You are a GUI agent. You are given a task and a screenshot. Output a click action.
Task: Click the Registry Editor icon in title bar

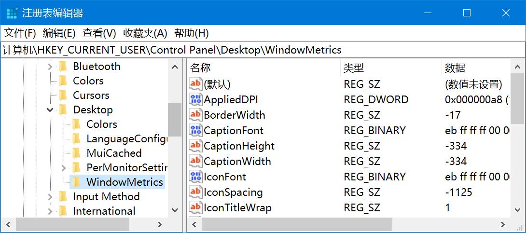tap(12, 13)
